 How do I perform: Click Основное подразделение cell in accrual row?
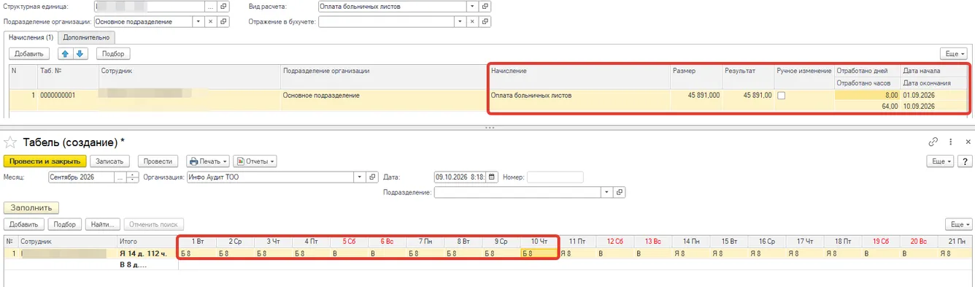point(385,96)
